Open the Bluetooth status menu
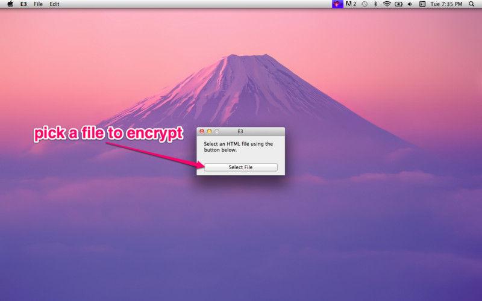Viewport: 482px width, 301px height. [x=375, y=4]
